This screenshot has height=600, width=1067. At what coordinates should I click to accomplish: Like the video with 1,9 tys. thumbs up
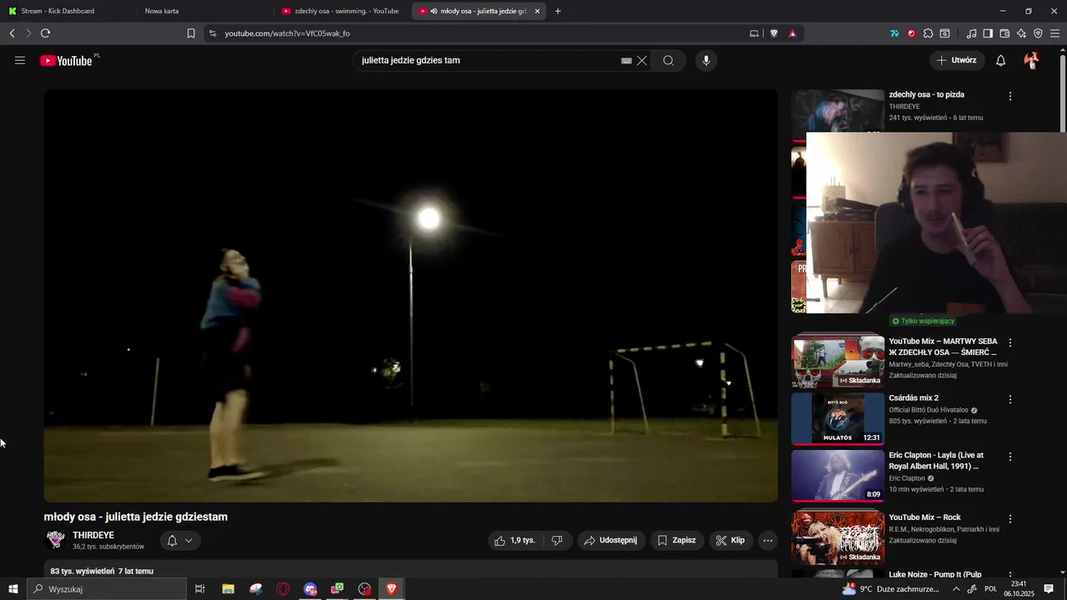(x=515, y=540)
